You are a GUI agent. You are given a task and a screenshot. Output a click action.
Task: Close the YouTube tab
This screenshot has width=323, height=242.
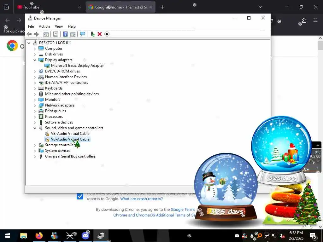79,7
